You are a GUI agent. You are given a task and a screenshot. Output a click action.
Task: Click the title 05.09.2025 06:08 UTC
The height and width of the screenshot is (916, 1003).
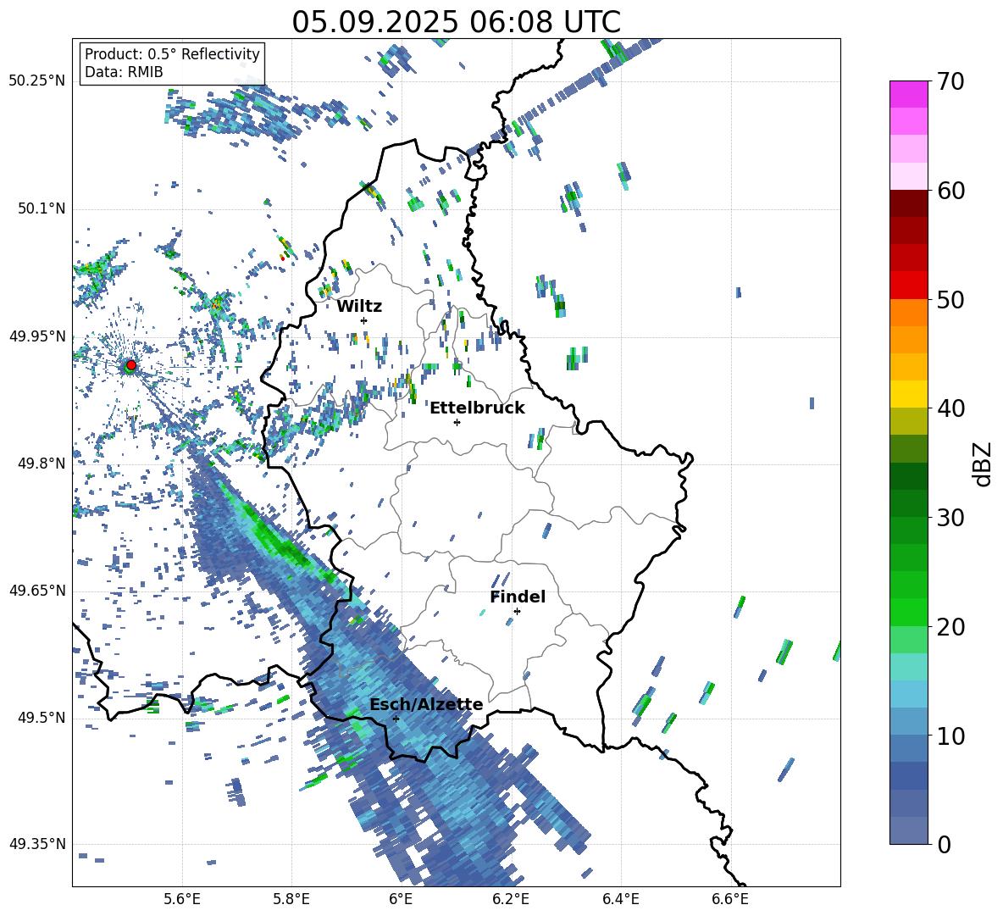coord(456,22)
